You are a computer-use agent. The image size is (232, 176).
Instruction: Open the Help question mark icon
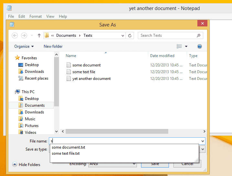[200, 46]
